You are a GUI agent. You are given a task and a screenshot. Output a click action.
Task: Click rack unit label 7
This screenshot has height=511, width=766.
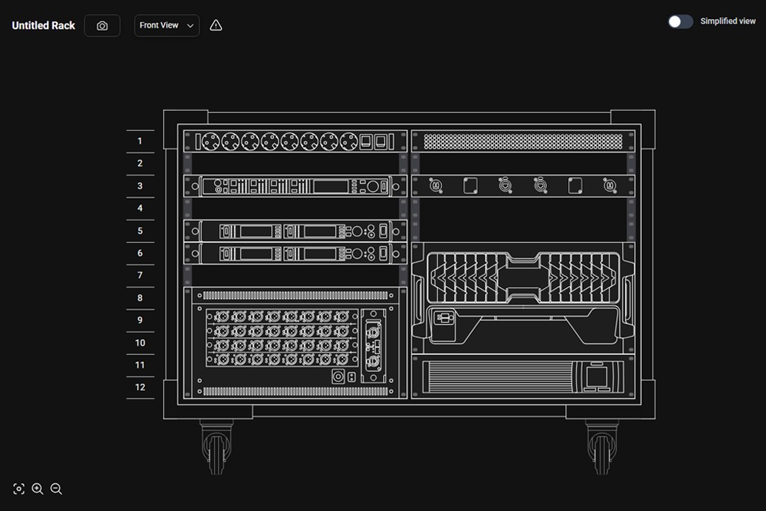[140, 275]
